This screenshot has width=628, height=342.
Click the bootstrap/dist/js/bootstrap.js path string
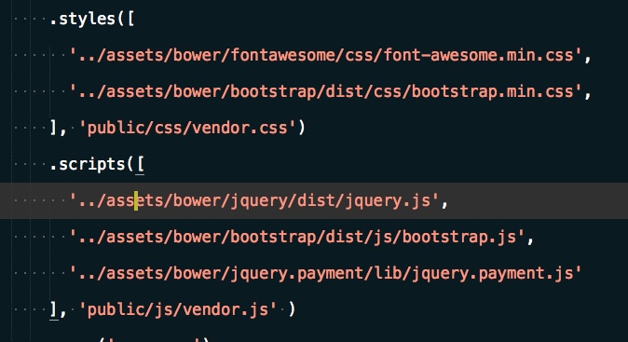(297, 237)
